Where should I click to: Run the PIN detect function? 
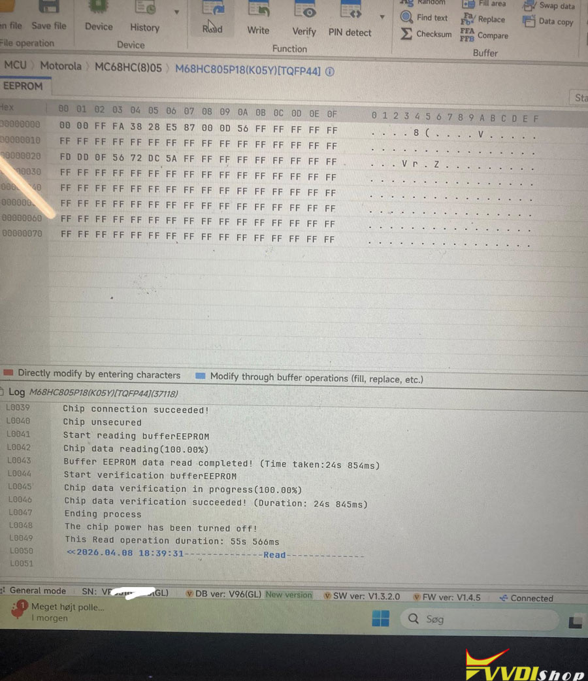(350, 12)
